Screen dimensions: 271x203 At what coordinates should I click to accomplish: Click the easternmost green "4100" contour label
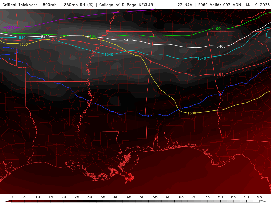(216, 29)
